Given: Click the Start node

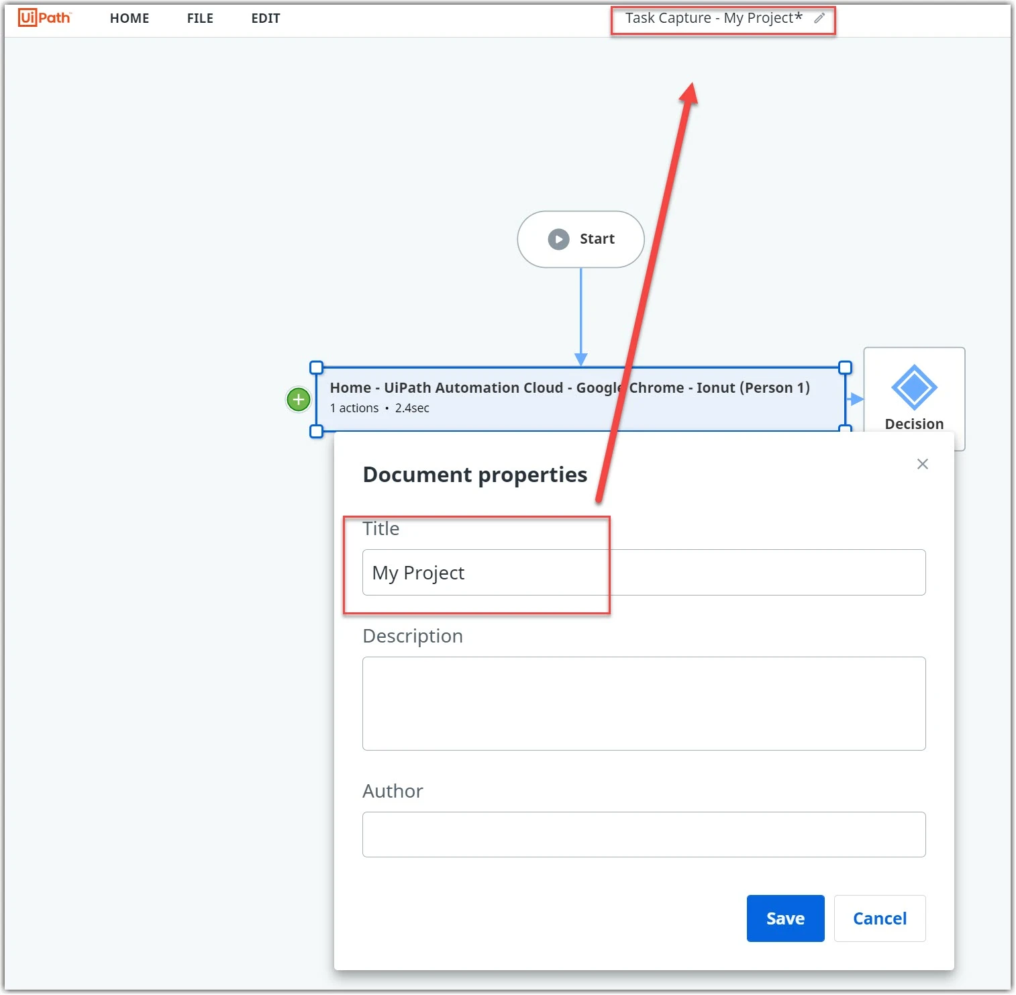Looking at the screenshot, I should (580, 239).
